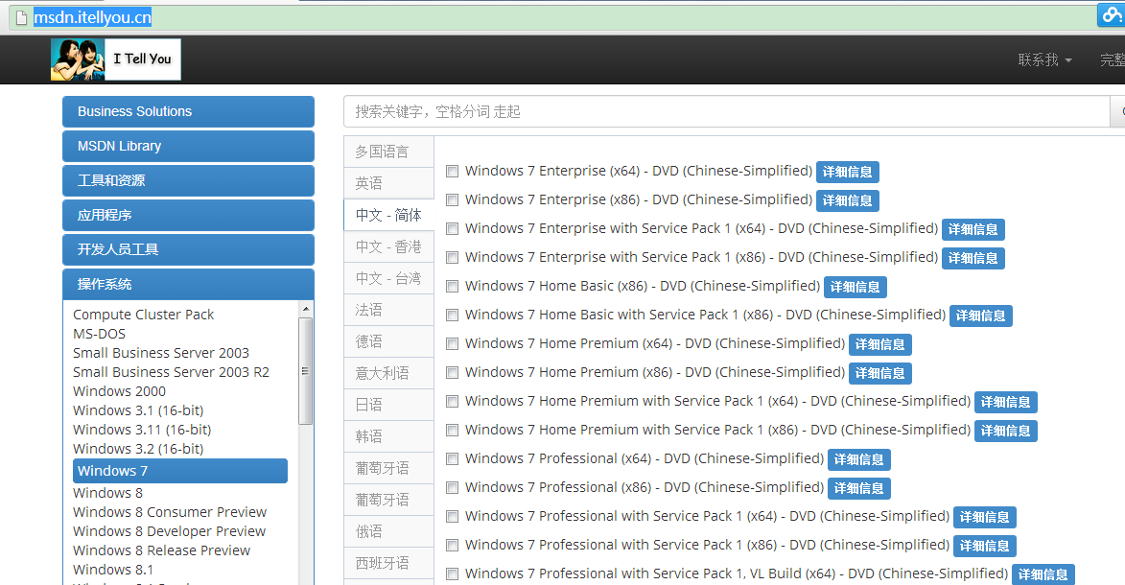1125x585 pixels.
Task: Open the 联系我 dropdown menu
Action: [1044, 60]
